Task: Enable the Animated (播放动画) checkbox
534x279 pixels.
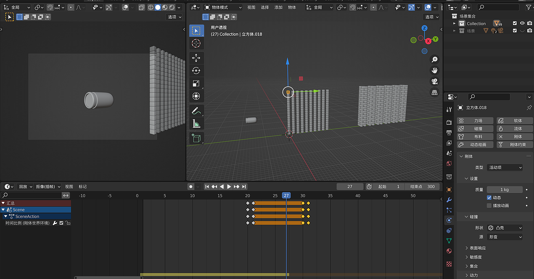Action: click(x=489, y=206)
